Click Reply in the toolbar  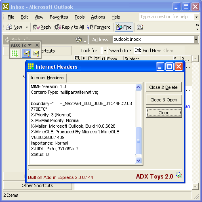[42, 27]
